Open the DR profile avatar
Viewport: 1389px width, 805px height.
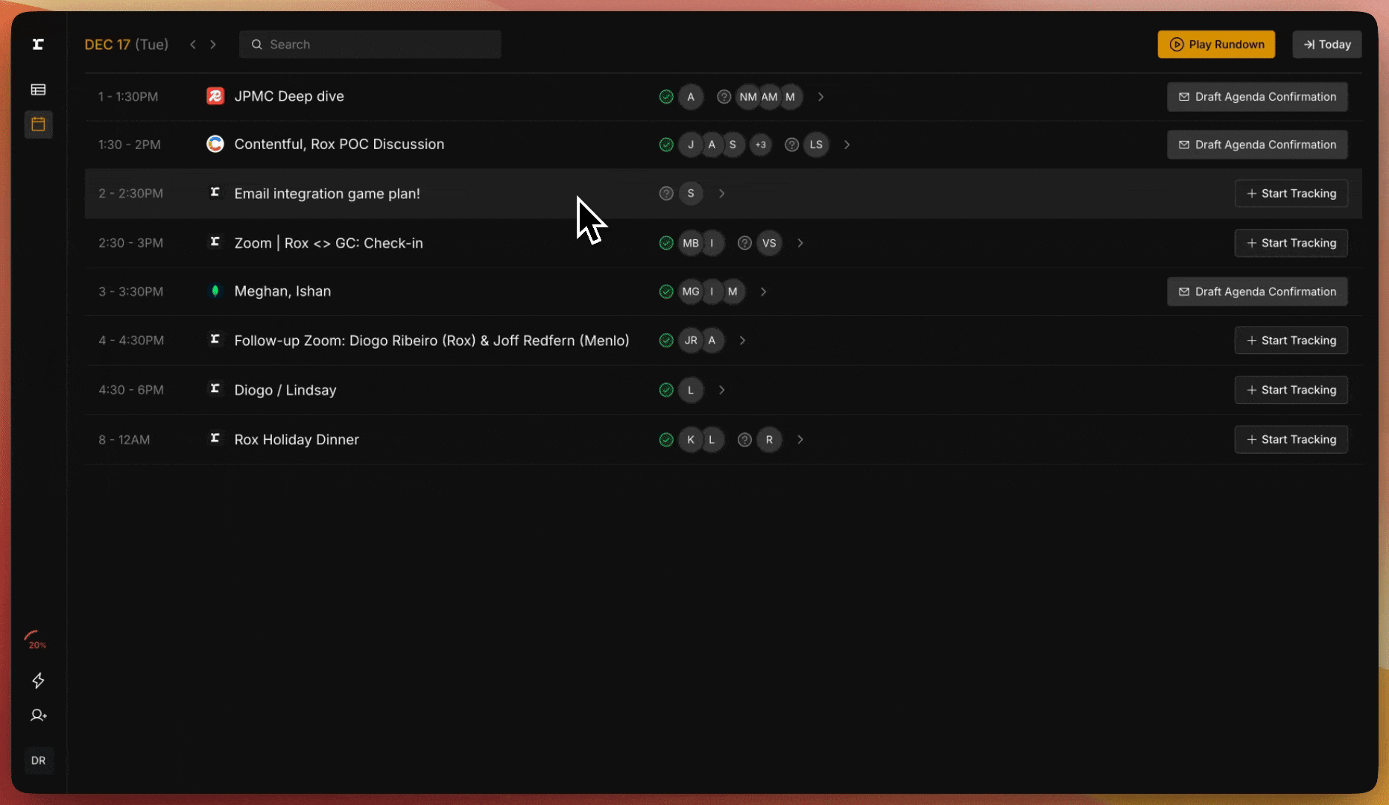[38, 760]
